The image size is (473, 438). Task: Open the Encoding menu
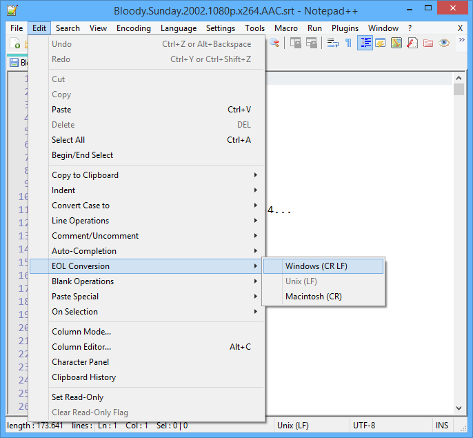(x=134, y=28)
